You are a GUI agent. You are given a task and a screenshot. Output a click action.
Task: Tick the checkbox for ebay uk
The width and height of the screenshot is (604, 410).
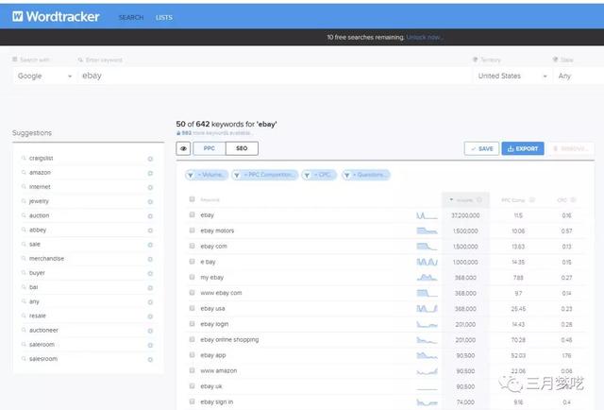coord(192,386)
